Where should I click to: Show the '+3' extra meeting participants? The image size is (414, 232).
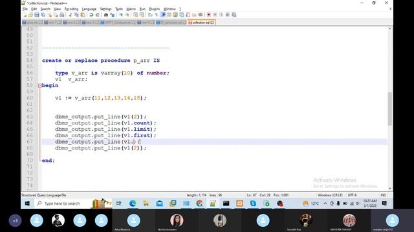coord(15,220)
